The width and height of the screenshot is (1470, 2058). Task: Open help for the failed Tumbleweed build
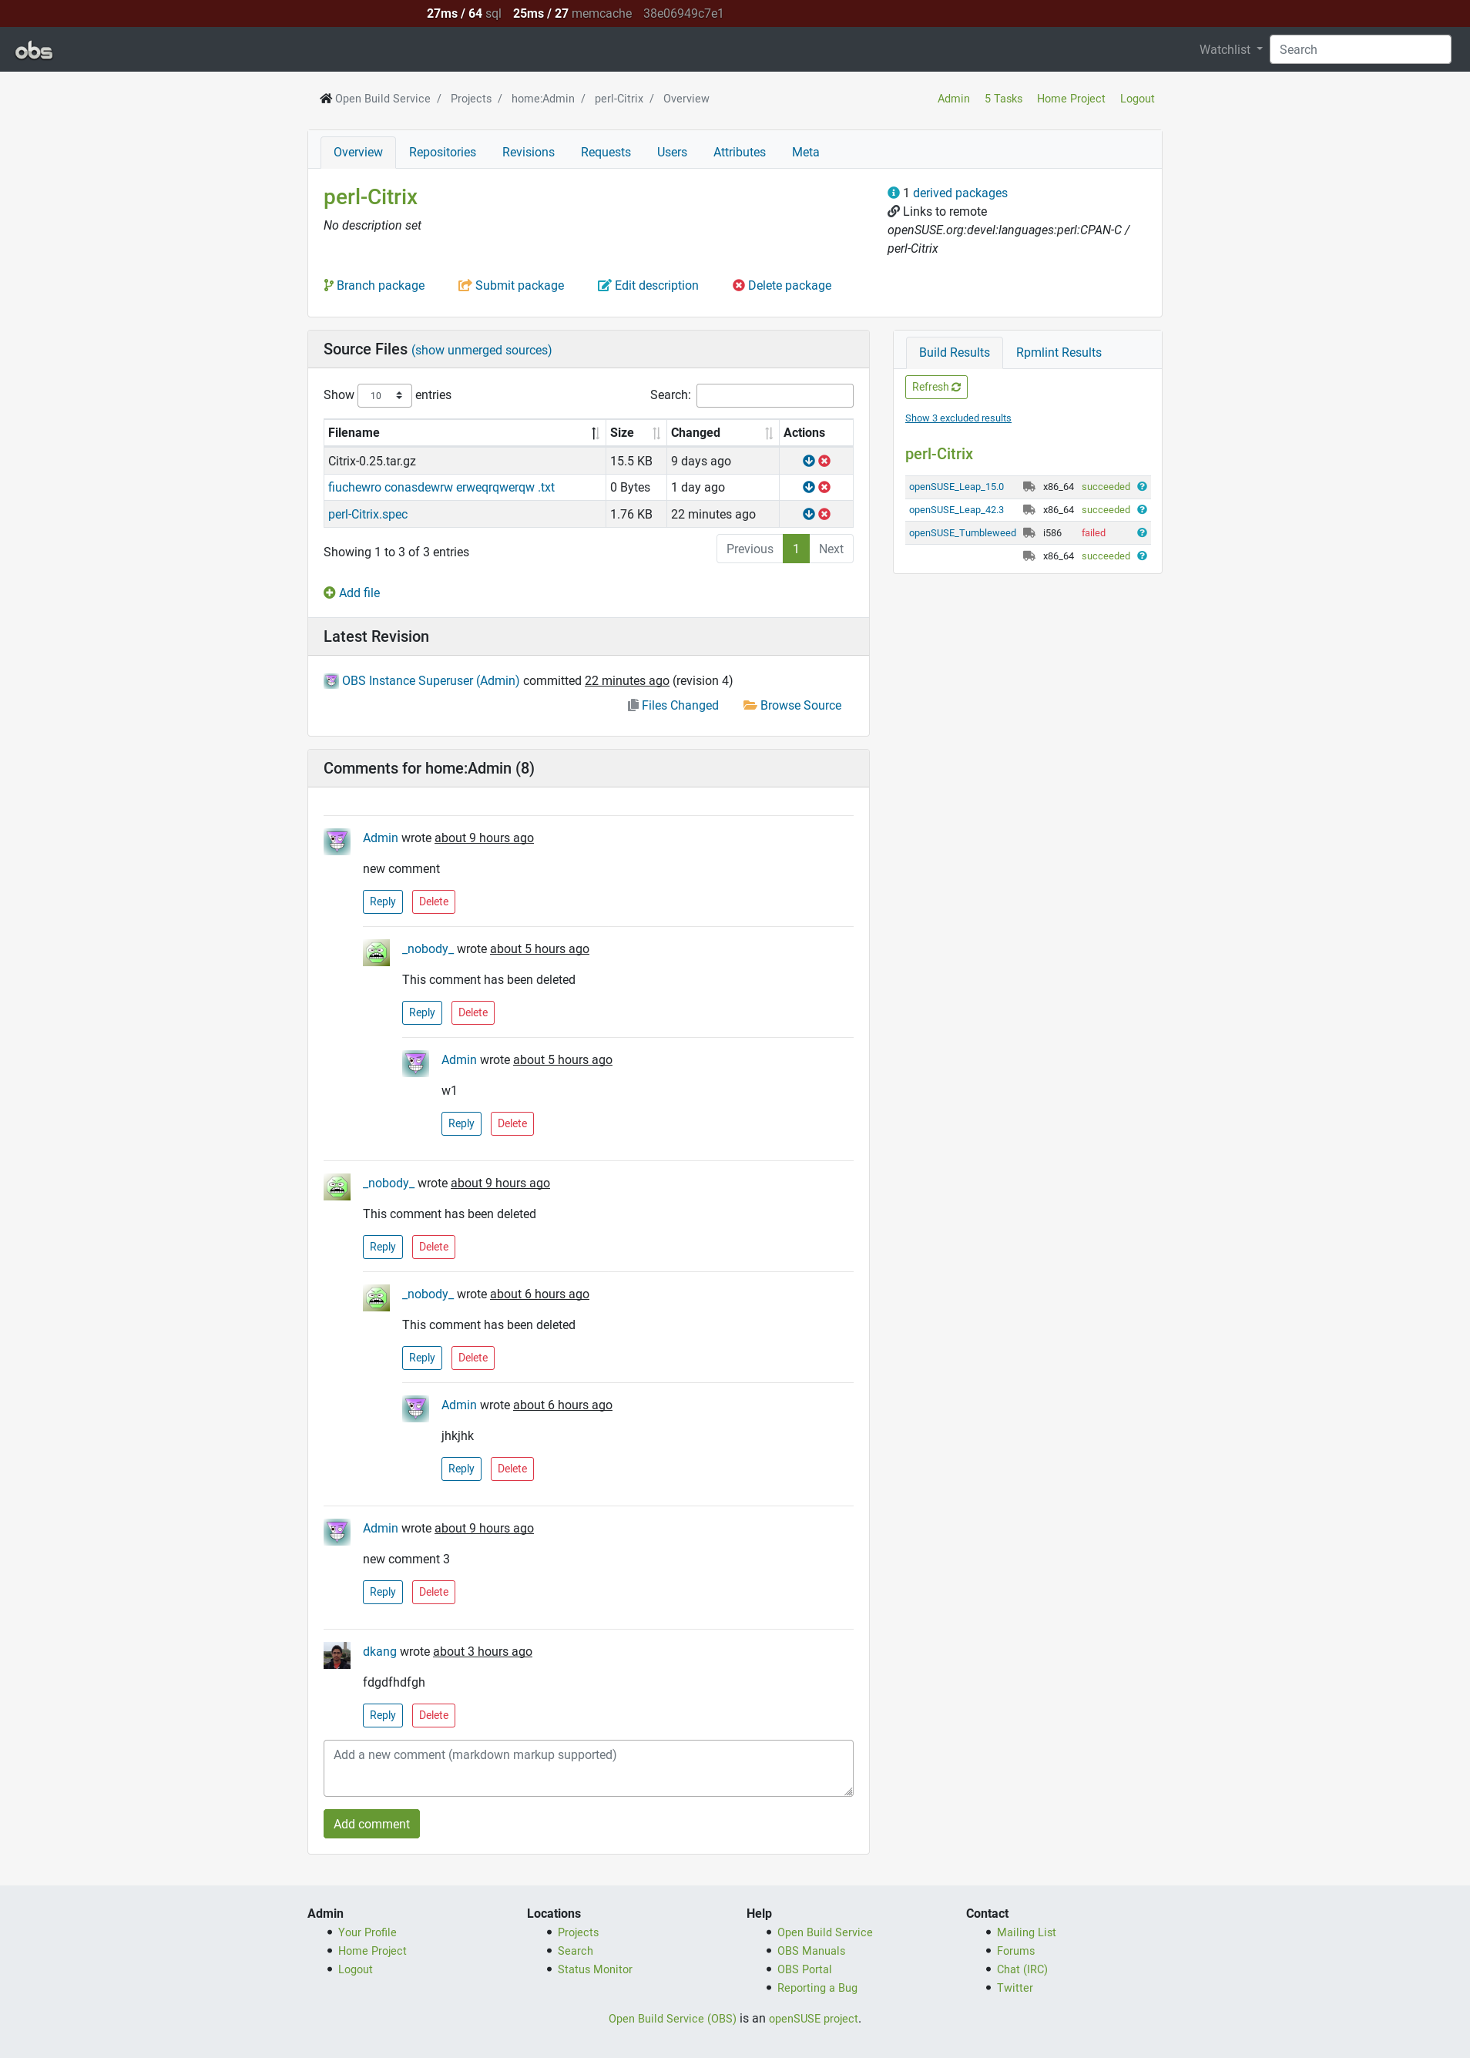point(1142,533)
